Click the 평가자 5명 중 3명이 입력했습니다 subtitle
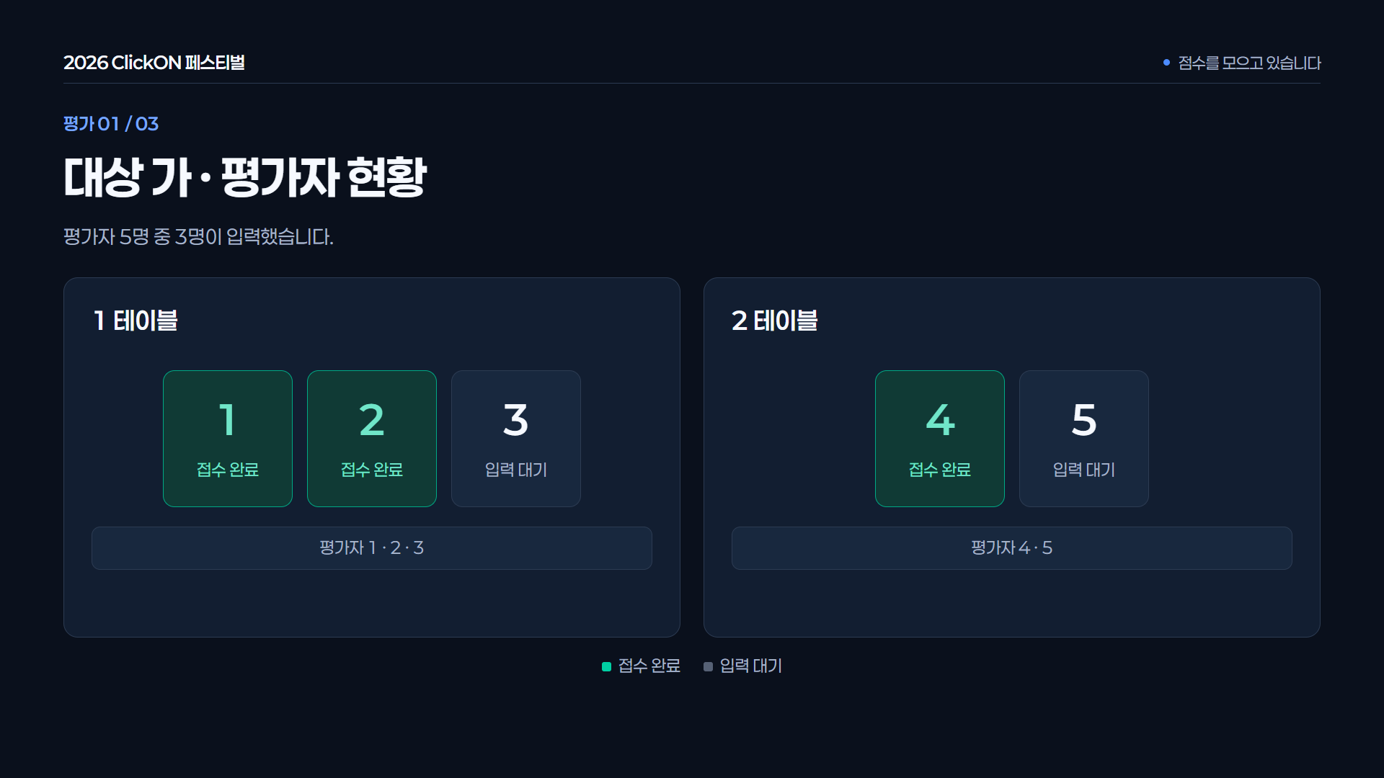The width and height of the screenshot is (1384, 778). (198, 236)
